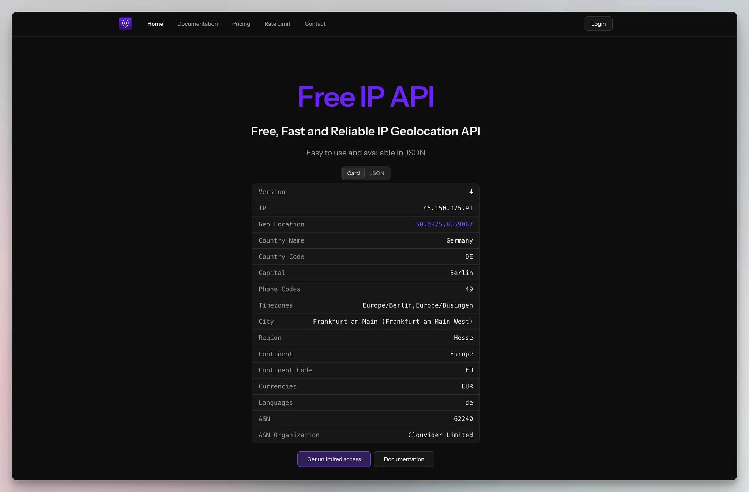Open the Home nav link
Screen dimensions: 749x492
[x=155, y=24]
